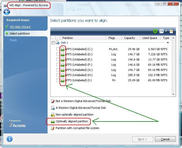
Task: Click the H: partition's aligned icon
Action: coord(63,75)
